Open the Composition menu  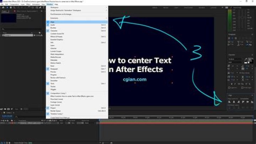[x=14, y=4]
